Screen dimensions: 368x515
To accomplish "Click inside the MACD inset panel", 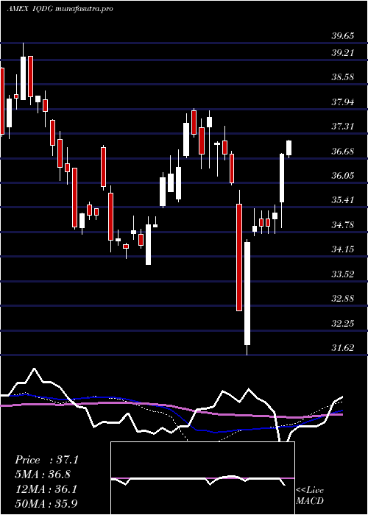I will click(x=202, y=478).
